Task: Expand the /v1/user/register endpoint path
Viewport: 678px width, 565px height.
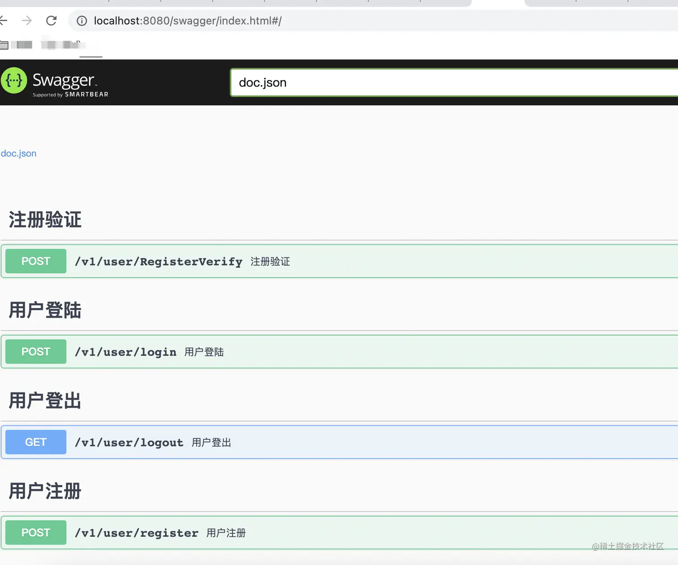Action: coord(136,533)
